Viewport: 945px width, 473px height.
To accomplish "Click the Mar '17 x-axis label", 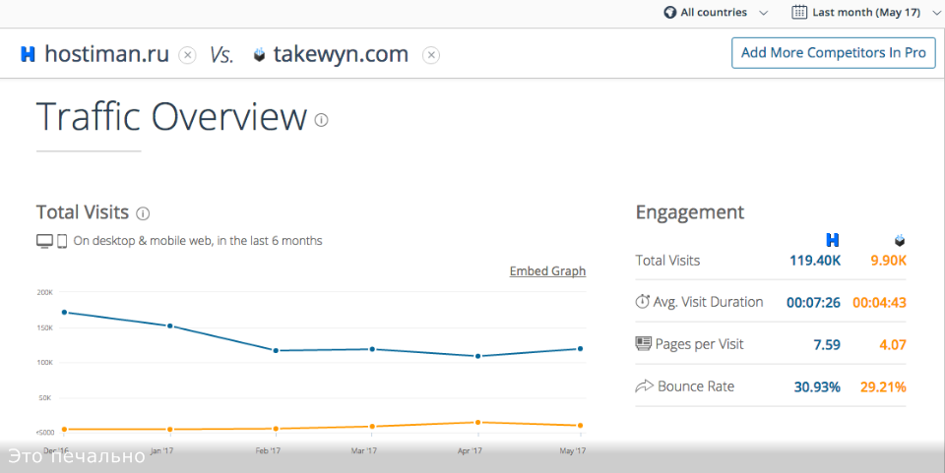I will pyautogui.click(x=364, y=450).
